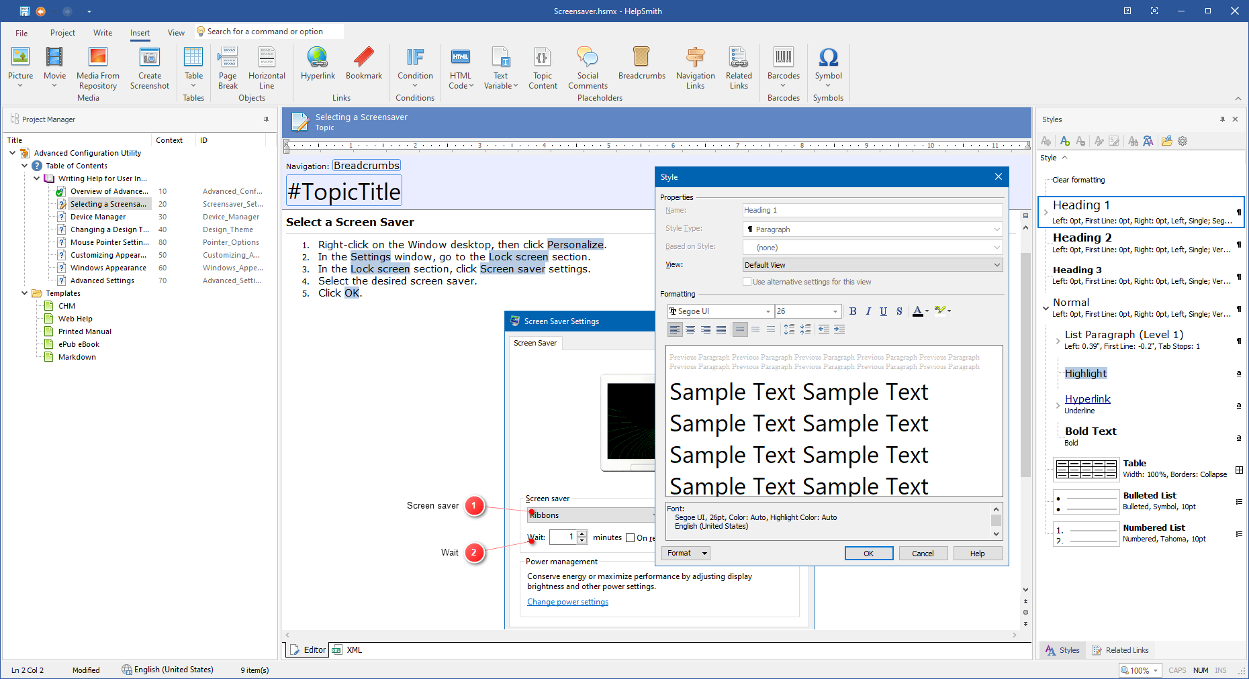Open Media From Repository
1249x679 pixels.
pyautogui.click(x=98, y=68)
